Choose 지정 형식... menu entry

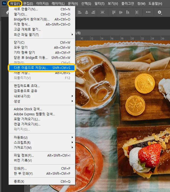point(42,24)
